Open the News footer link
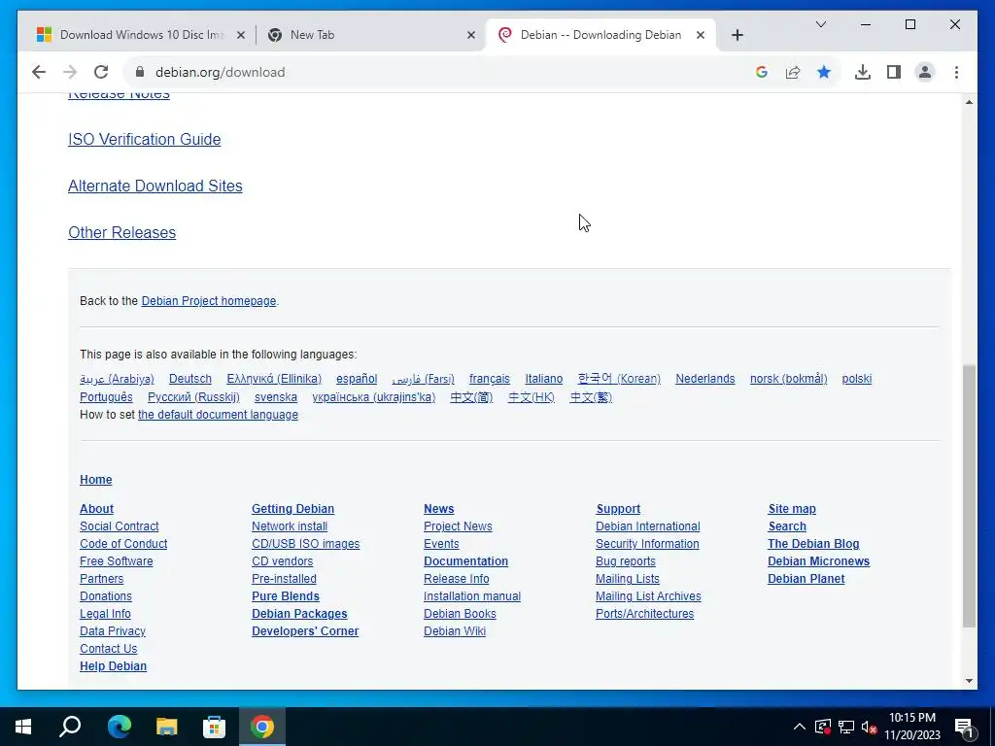Viewport: 995px width, 746px height. pos(438,509)
